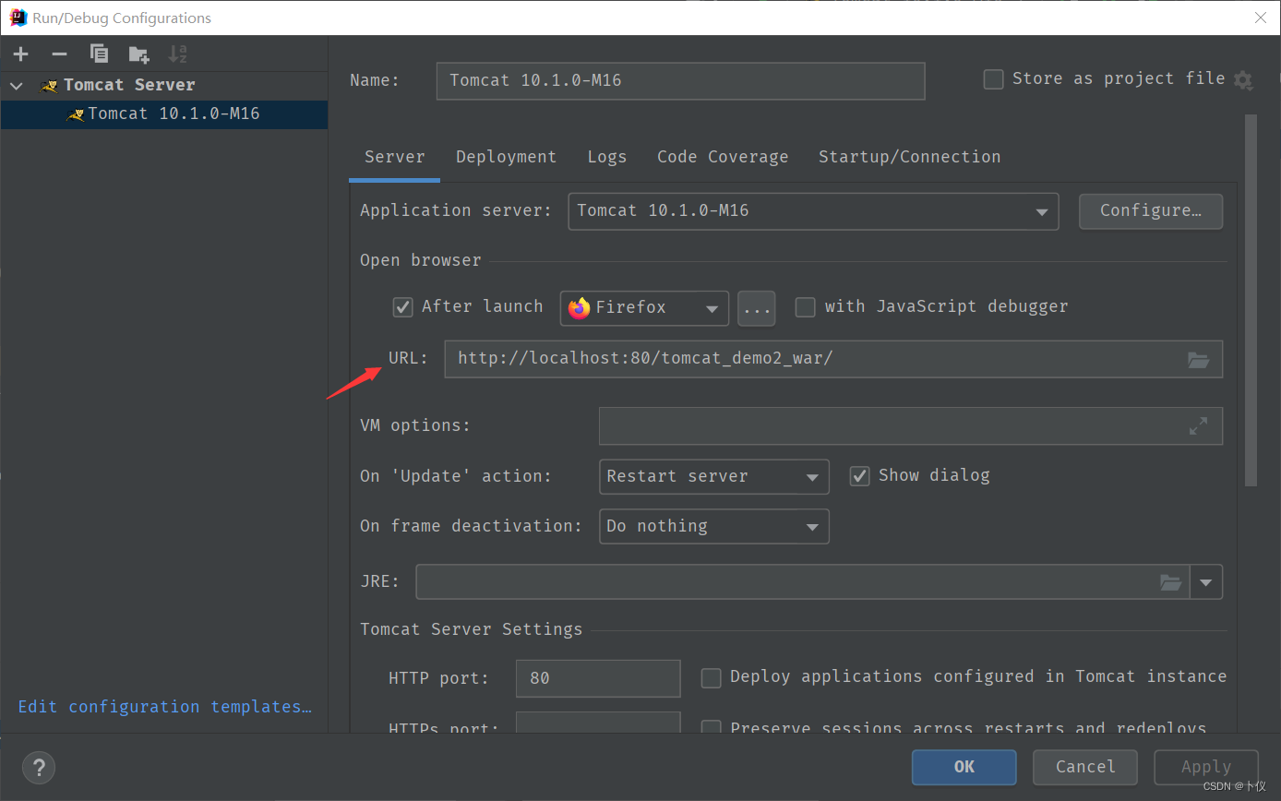Open help question mark button
Screen dimensions: 1281x801
pyautogui.click(x=39, y=767)
